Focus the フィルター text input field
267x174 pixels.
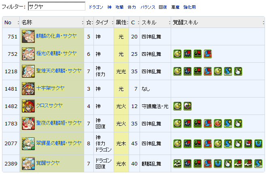(x=56, y=6)
